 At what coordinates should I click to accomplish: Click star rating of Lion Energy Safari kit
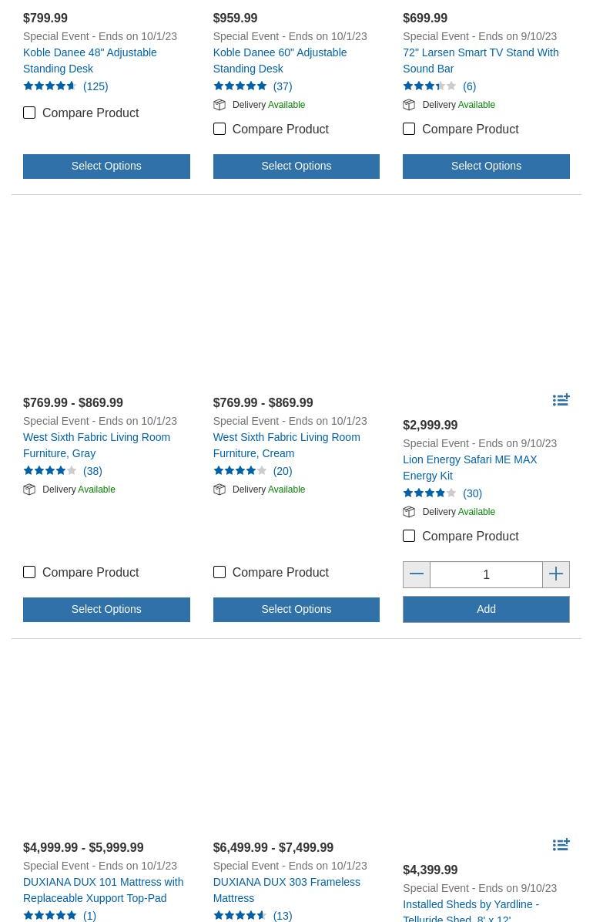(430, 493)
